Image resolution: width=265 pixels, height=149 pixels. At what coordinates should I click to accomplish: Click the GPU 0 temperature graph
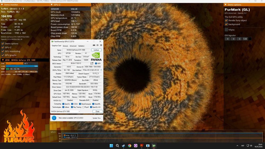[162, 137]
